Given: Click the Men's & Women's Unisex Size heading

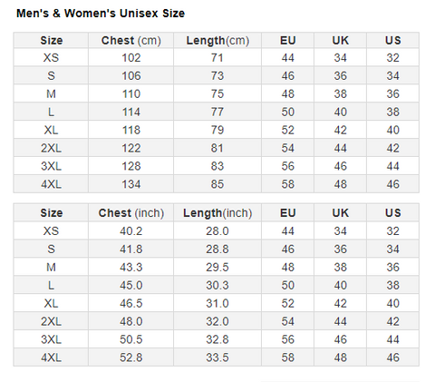Looking at the screenshot, I should (101, 14).
